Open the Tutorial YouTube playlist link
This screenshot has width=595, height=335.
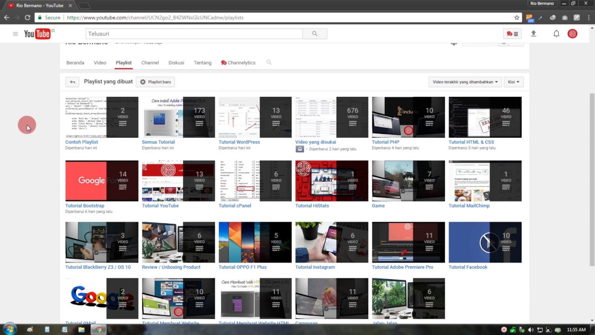[x=160, y=206]
